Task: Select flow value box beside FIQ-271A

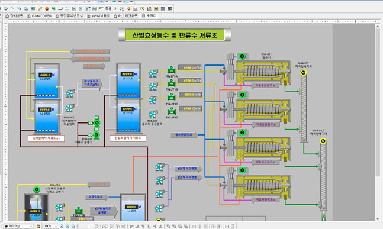Action: (190, 67)
